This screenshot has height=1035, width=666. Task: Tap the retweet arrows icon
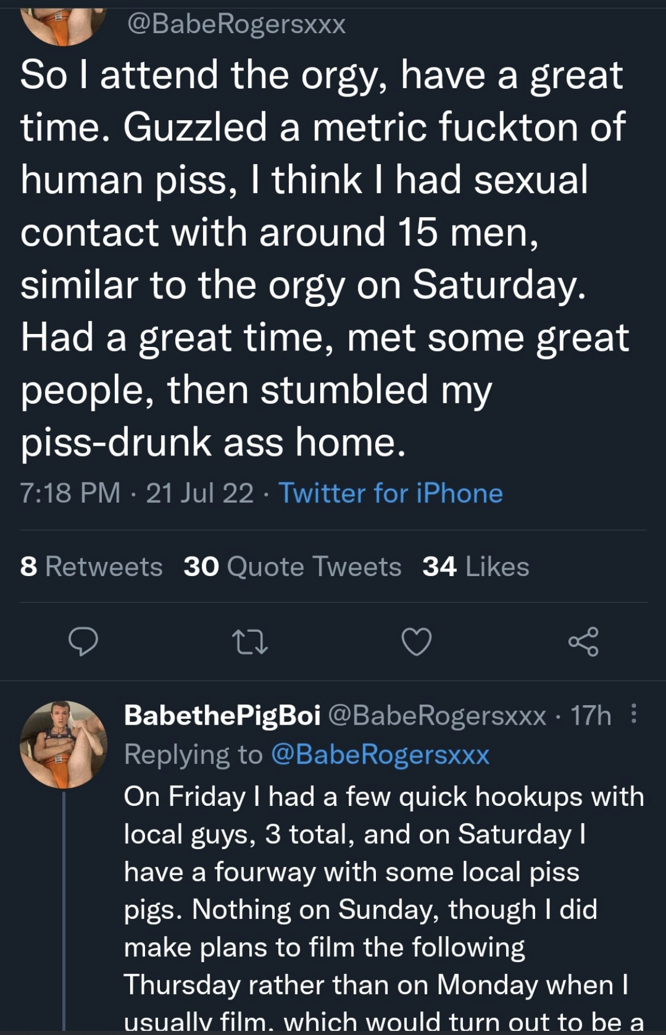click(250, 642)
